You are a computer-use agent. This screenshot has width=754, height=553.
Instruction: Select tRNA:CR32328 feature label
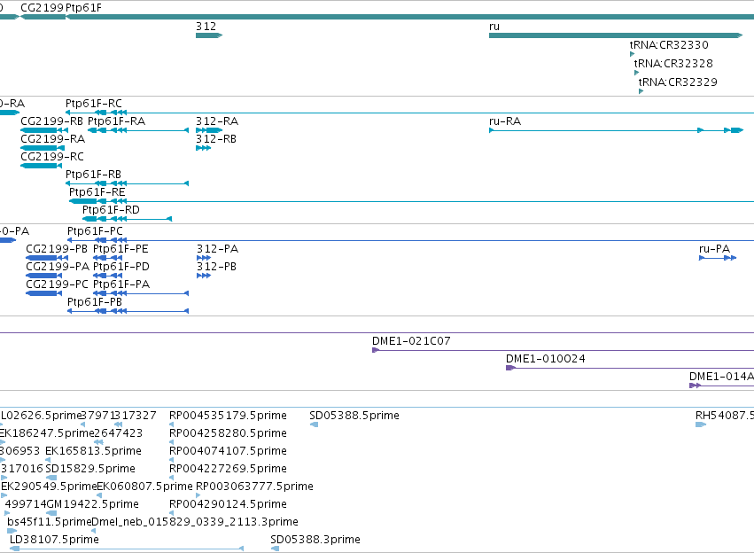pos(673,64)
